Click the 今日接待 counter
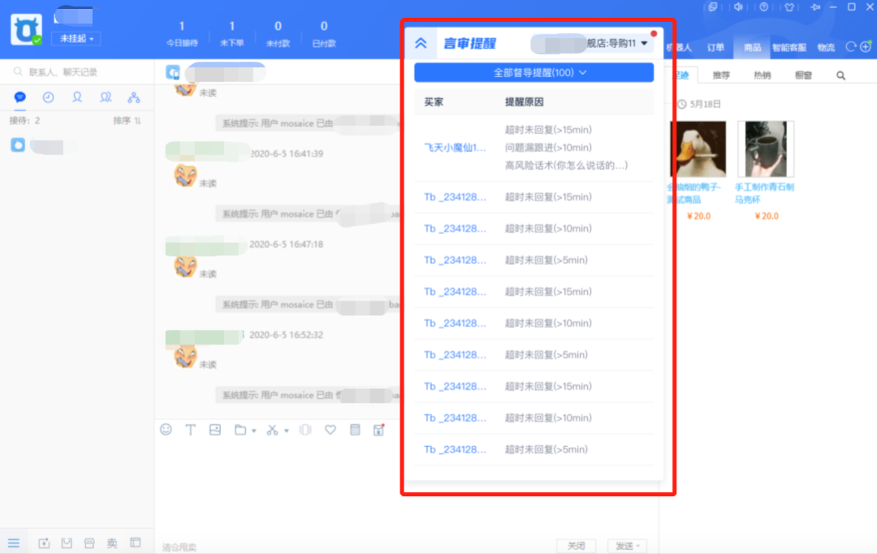 coord(182,33)
